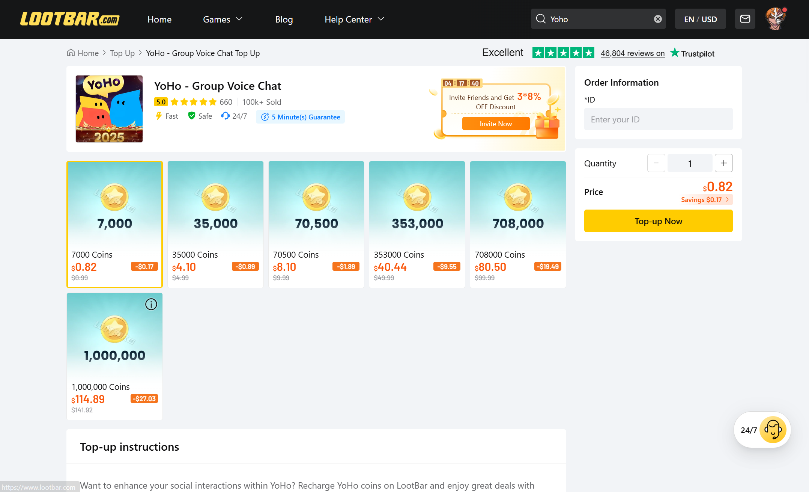Click the info icon on 1,000,000 card

(151, 304)
